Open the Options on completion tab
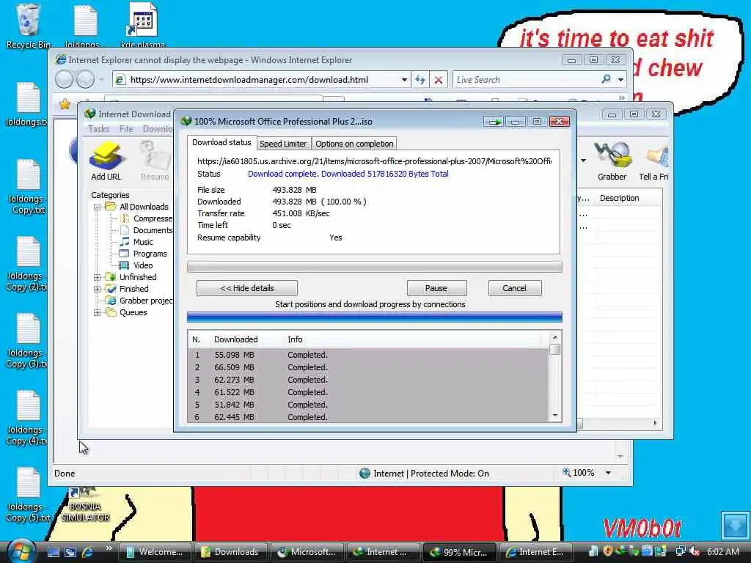The width and height of the screenshot is (751, 563). click(354, 144)
